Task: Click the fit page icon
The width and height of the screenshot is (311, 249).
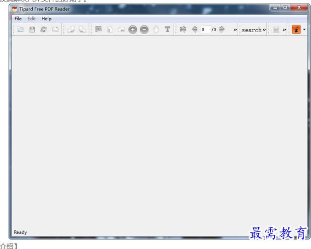Action: (x=110, y=30)
